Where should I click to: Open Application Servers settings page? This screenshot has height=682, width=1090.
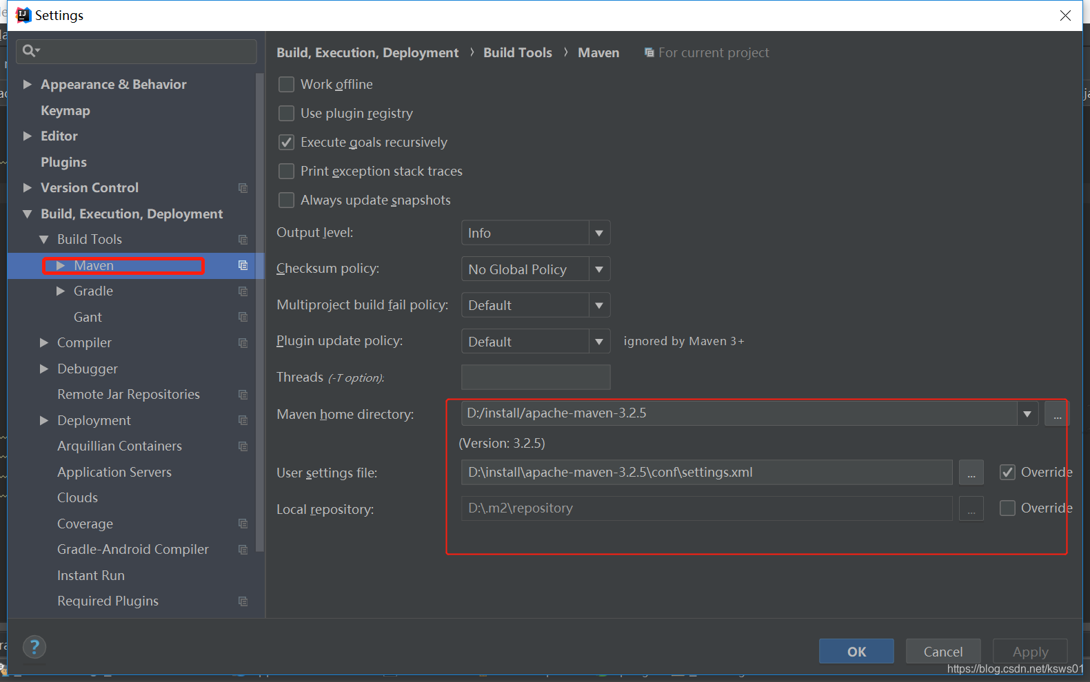pos(114,473)
